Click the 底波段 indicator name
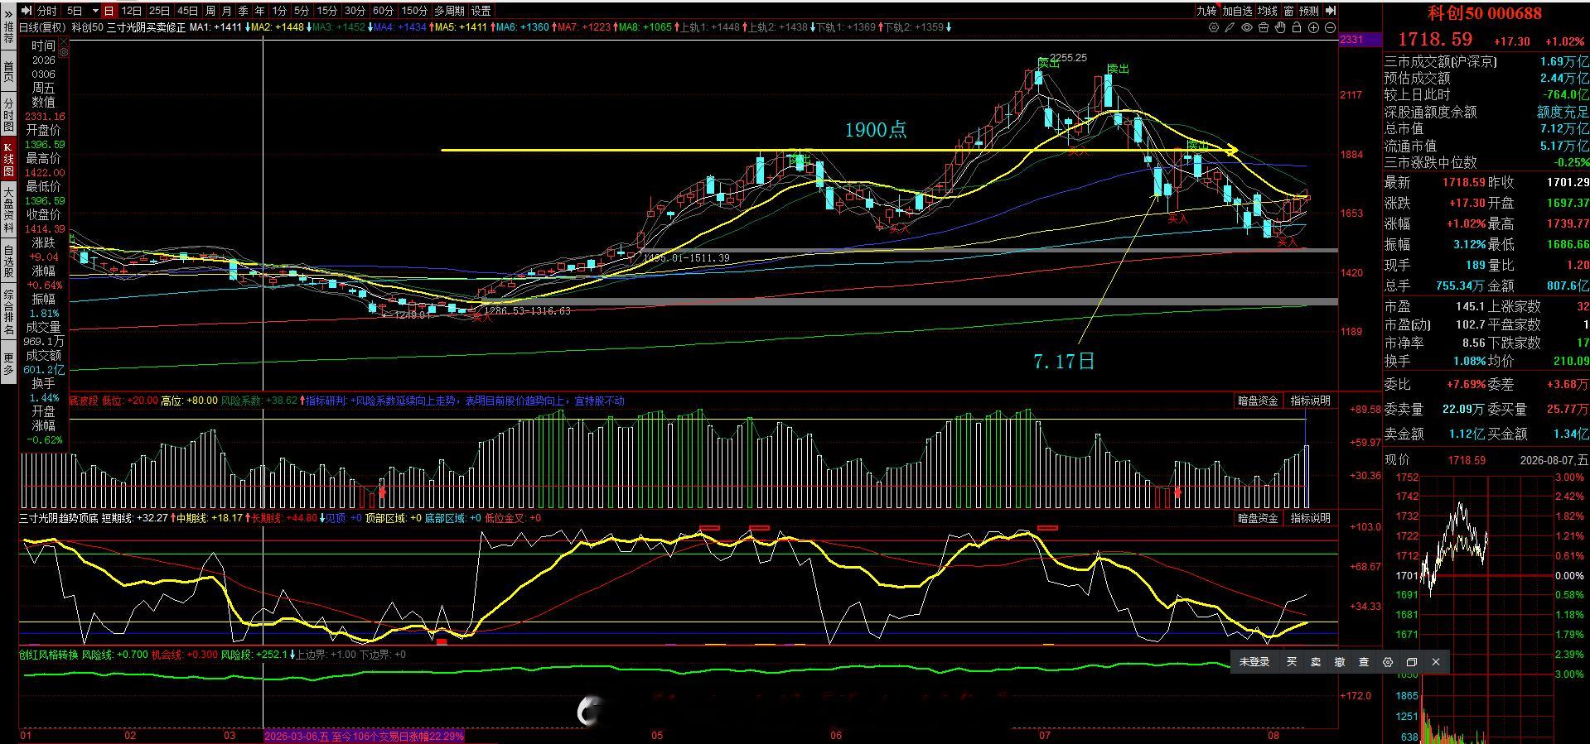1590x744 pixels. point(83,401)
